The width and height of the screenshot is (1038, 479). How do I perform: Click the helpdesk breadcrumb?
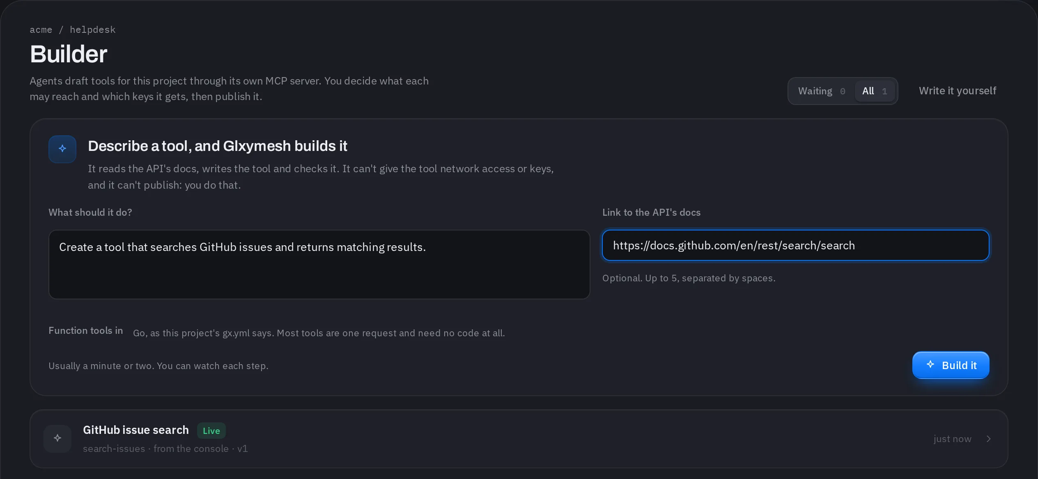point(92,30)
